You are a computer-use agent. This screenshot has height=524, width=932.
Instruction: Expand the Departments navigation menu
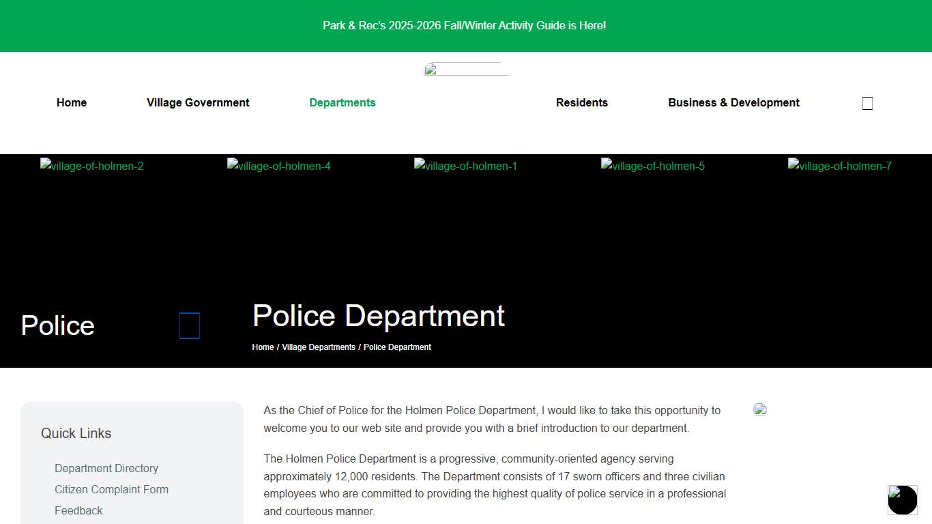[x=343, y=102]
